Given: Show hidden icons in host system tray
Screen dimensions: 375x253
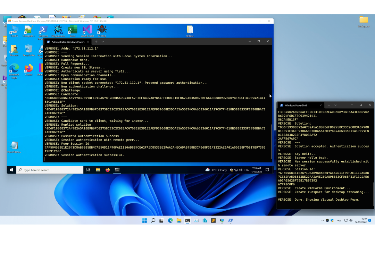Looking at the screenshot, I should point(322,220).
